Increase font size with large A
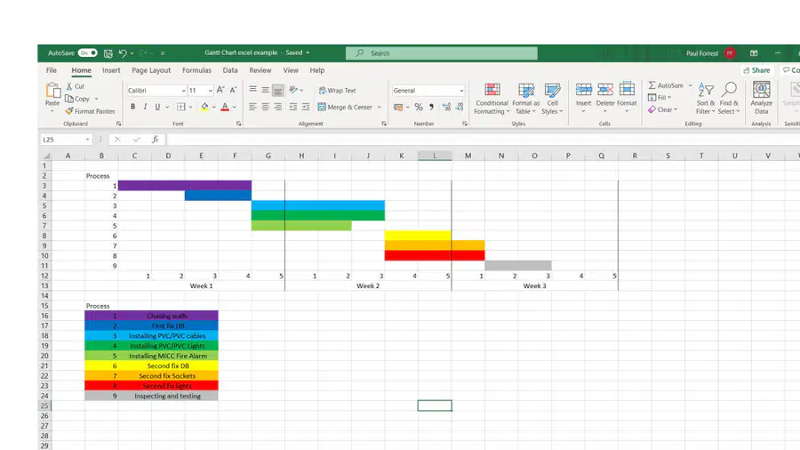 click(220, 90)
